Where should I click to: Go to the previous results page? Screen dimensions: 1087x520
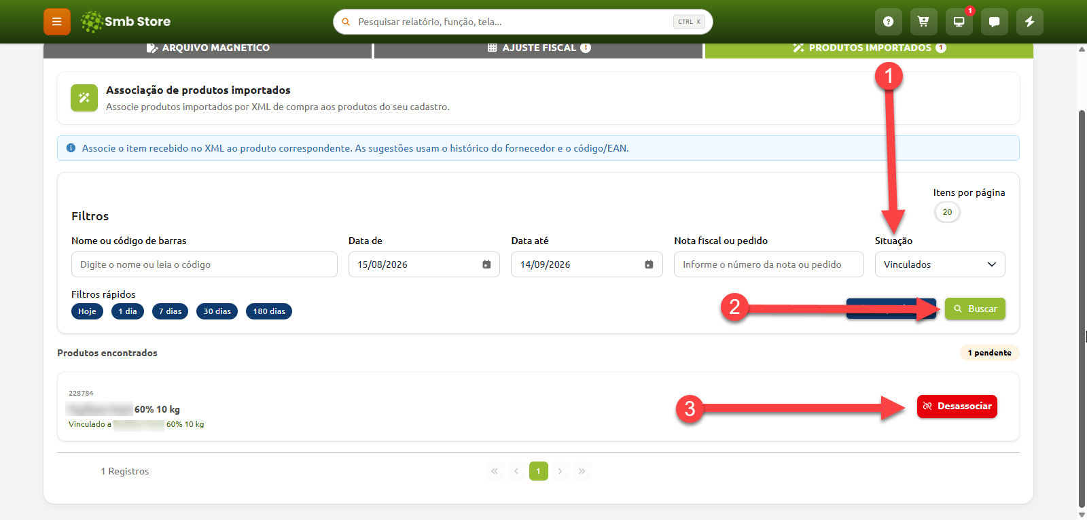click(516, 471)
